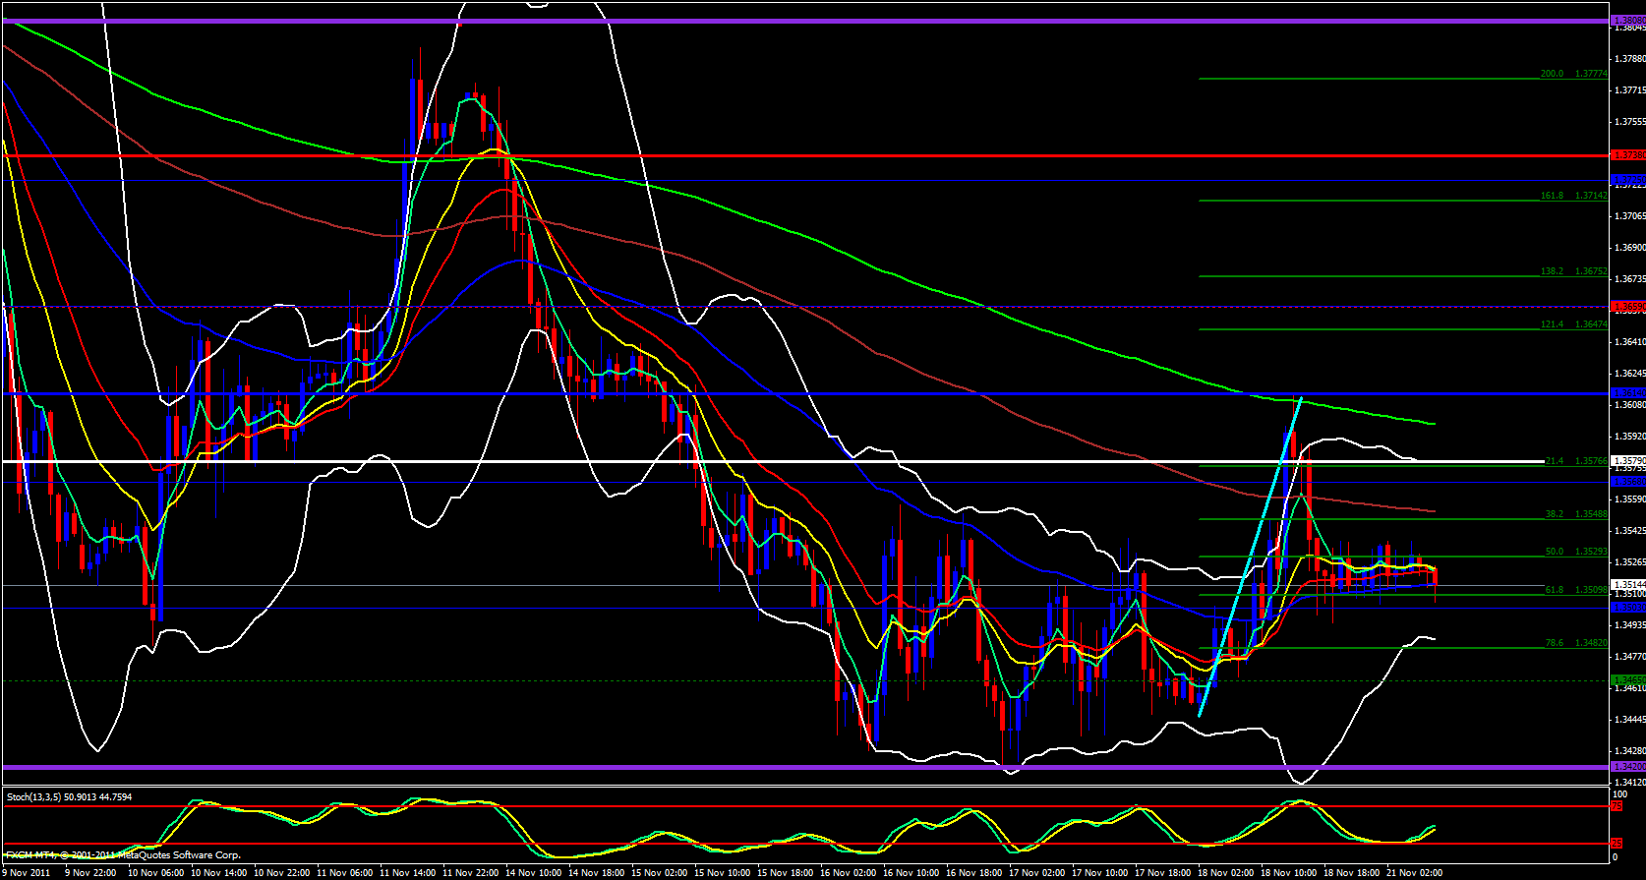The image size is (1646, 880).
Task: Select the 18 Nov 10:00 time label
Action: 1290,872
